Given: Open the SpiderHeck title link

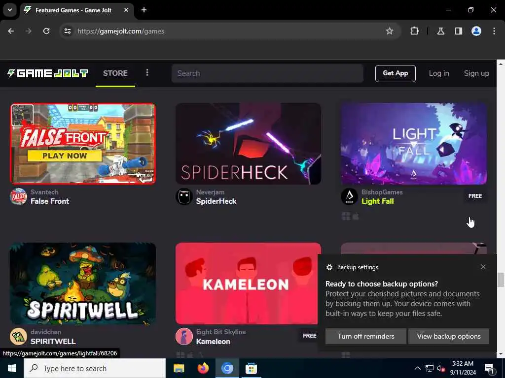Looking at the screenshot, I should pyautogui.click(x=216, y=201).
